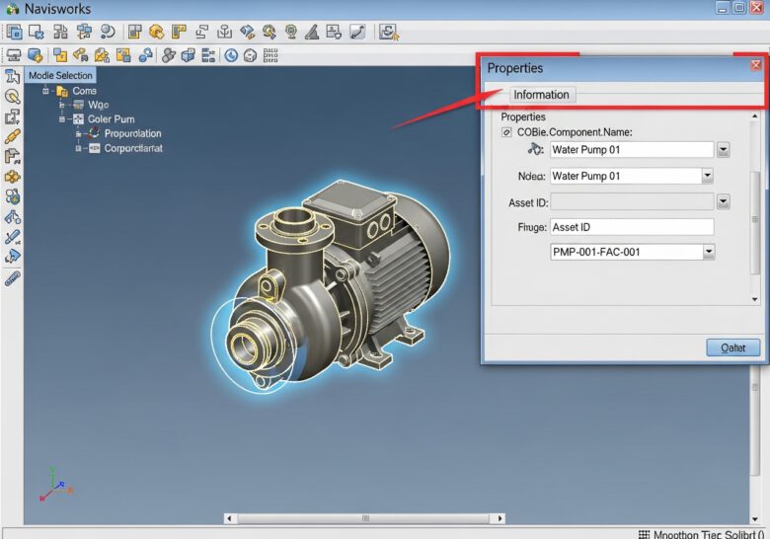The width and height of the screenshot is (770, 539).
Task: Click the orange puzzle piece sidebar icon
Action: [x=12, y=177]
